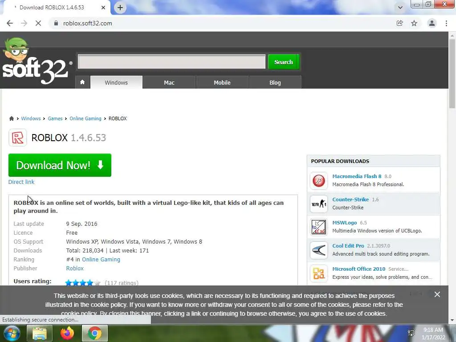Click the green Search button
456x342 pixels.
point(284,62)
